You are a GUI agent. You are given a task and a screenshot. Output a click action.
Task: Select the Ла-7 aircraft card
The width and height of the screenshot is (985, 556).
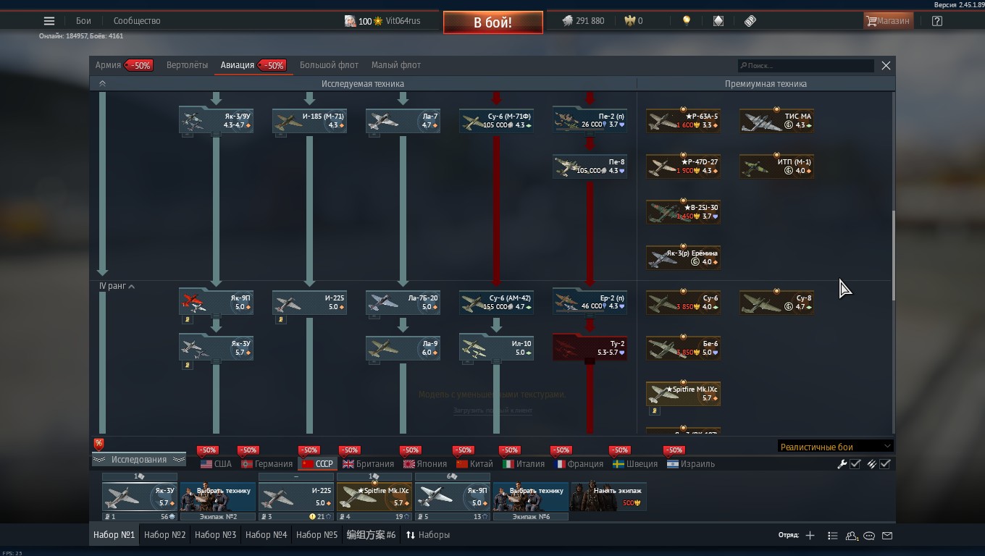(403, 120)
